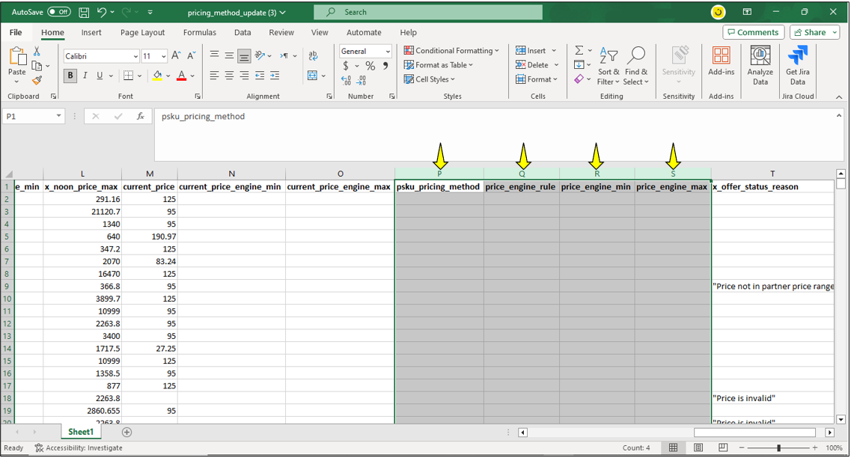Switch to the Formulas ribbon tab

[x=199, y=33]
